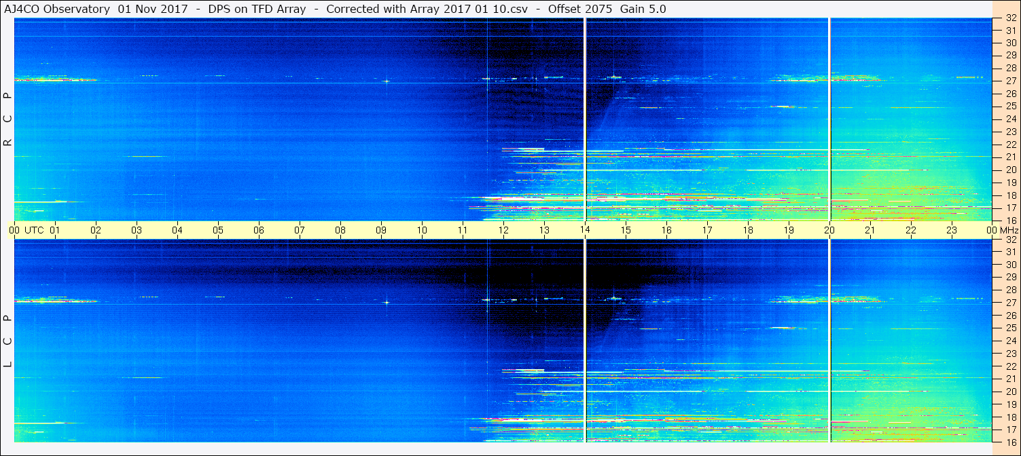Click the white vertical line at 20 UTC in LCP panel
The image size is (1021, 456).
[x=829, y=341]
